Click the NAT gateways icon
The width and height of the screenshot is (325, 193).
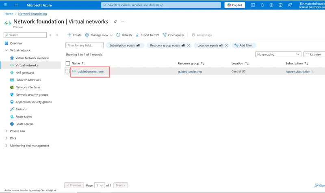[12, 73]
